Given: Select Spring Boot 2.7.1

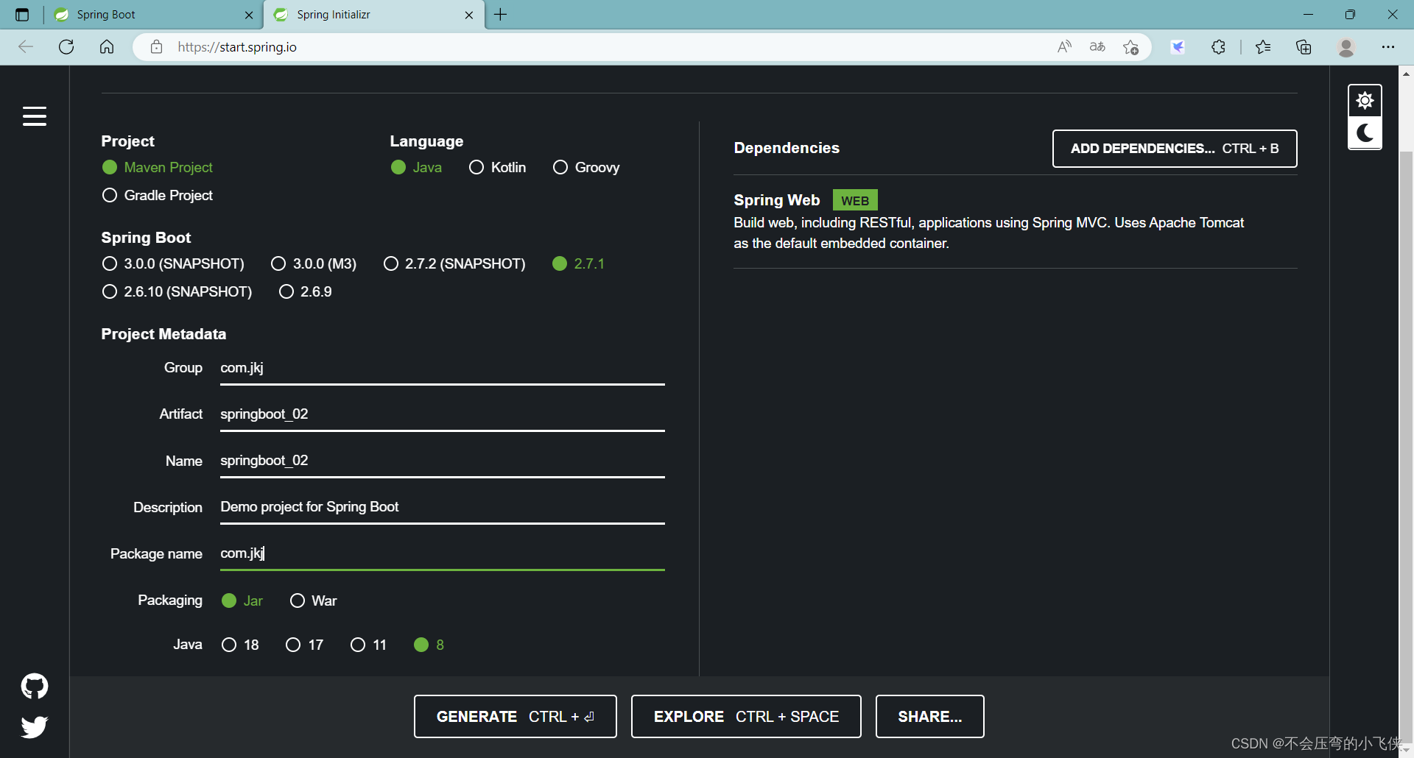Looking at the screenshot, I should click(578, 264).
